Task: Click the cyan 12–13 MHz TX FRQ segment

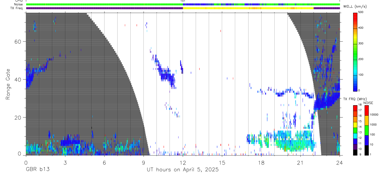Action: [355, 136]
